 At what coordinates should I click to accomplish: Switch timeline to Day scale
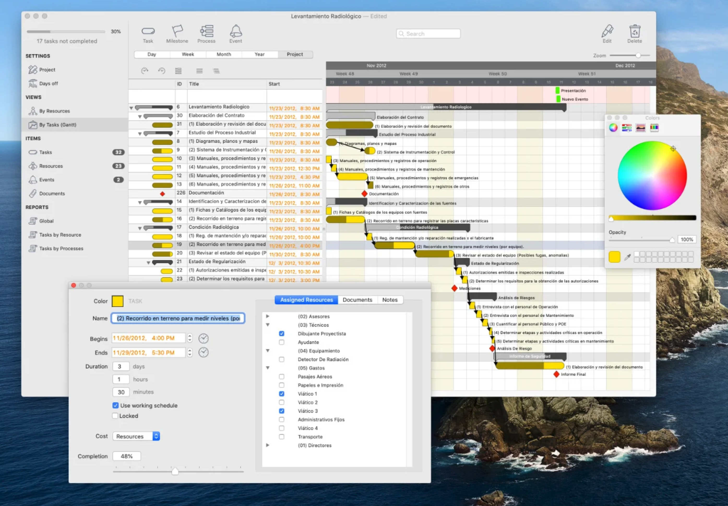(x=152, y=54)
